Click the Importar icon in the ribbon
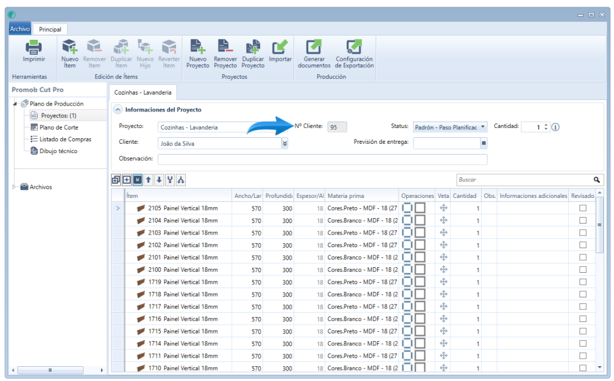 click(x=280, y=46)
